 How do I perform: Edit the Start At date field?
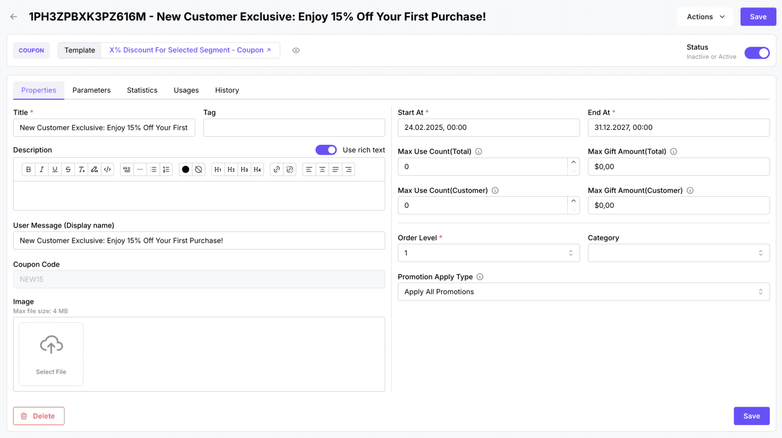(489, 127)
